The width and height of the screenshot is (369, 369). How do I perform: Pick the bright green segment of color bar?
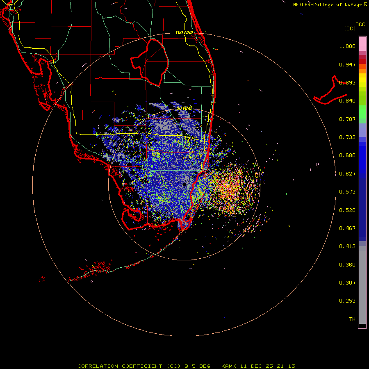pos(362,112)
